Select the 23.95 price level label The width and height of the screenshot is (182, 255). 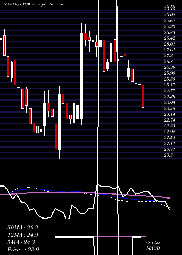170,102
